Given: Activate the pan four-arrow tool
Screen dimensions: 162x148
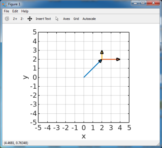Looking at the screenshot, I should coord(30,19).
